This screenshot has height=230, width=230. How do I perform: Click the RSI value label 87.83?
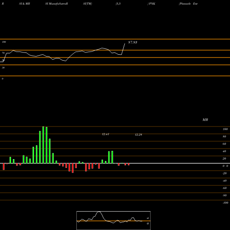132,42
